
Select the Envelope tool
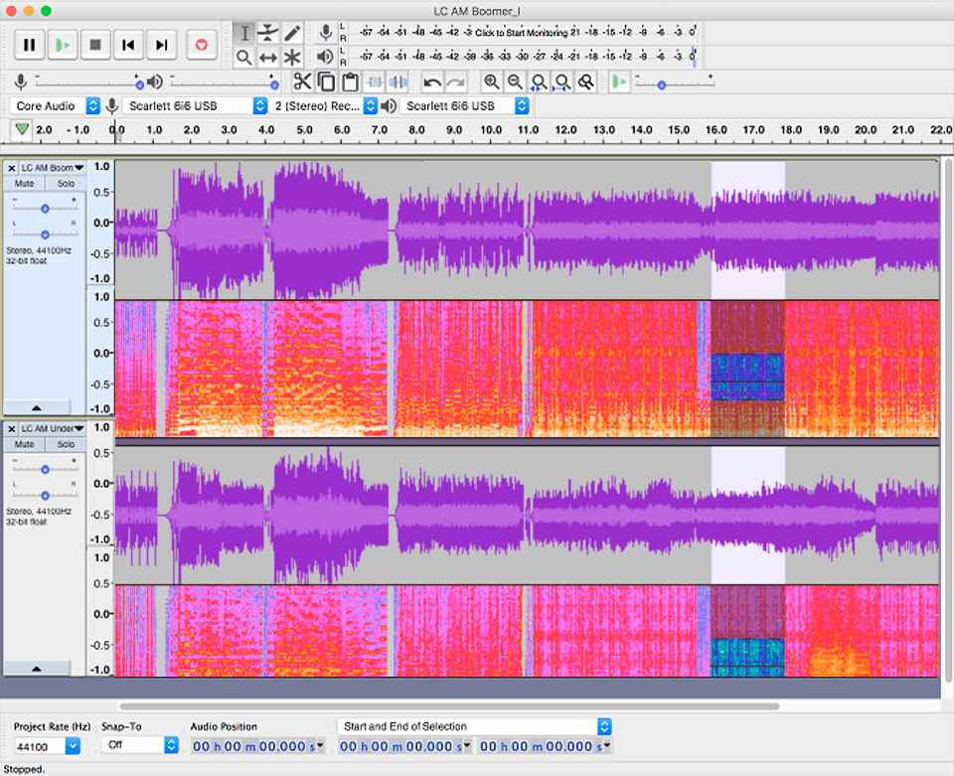[268, 33]
